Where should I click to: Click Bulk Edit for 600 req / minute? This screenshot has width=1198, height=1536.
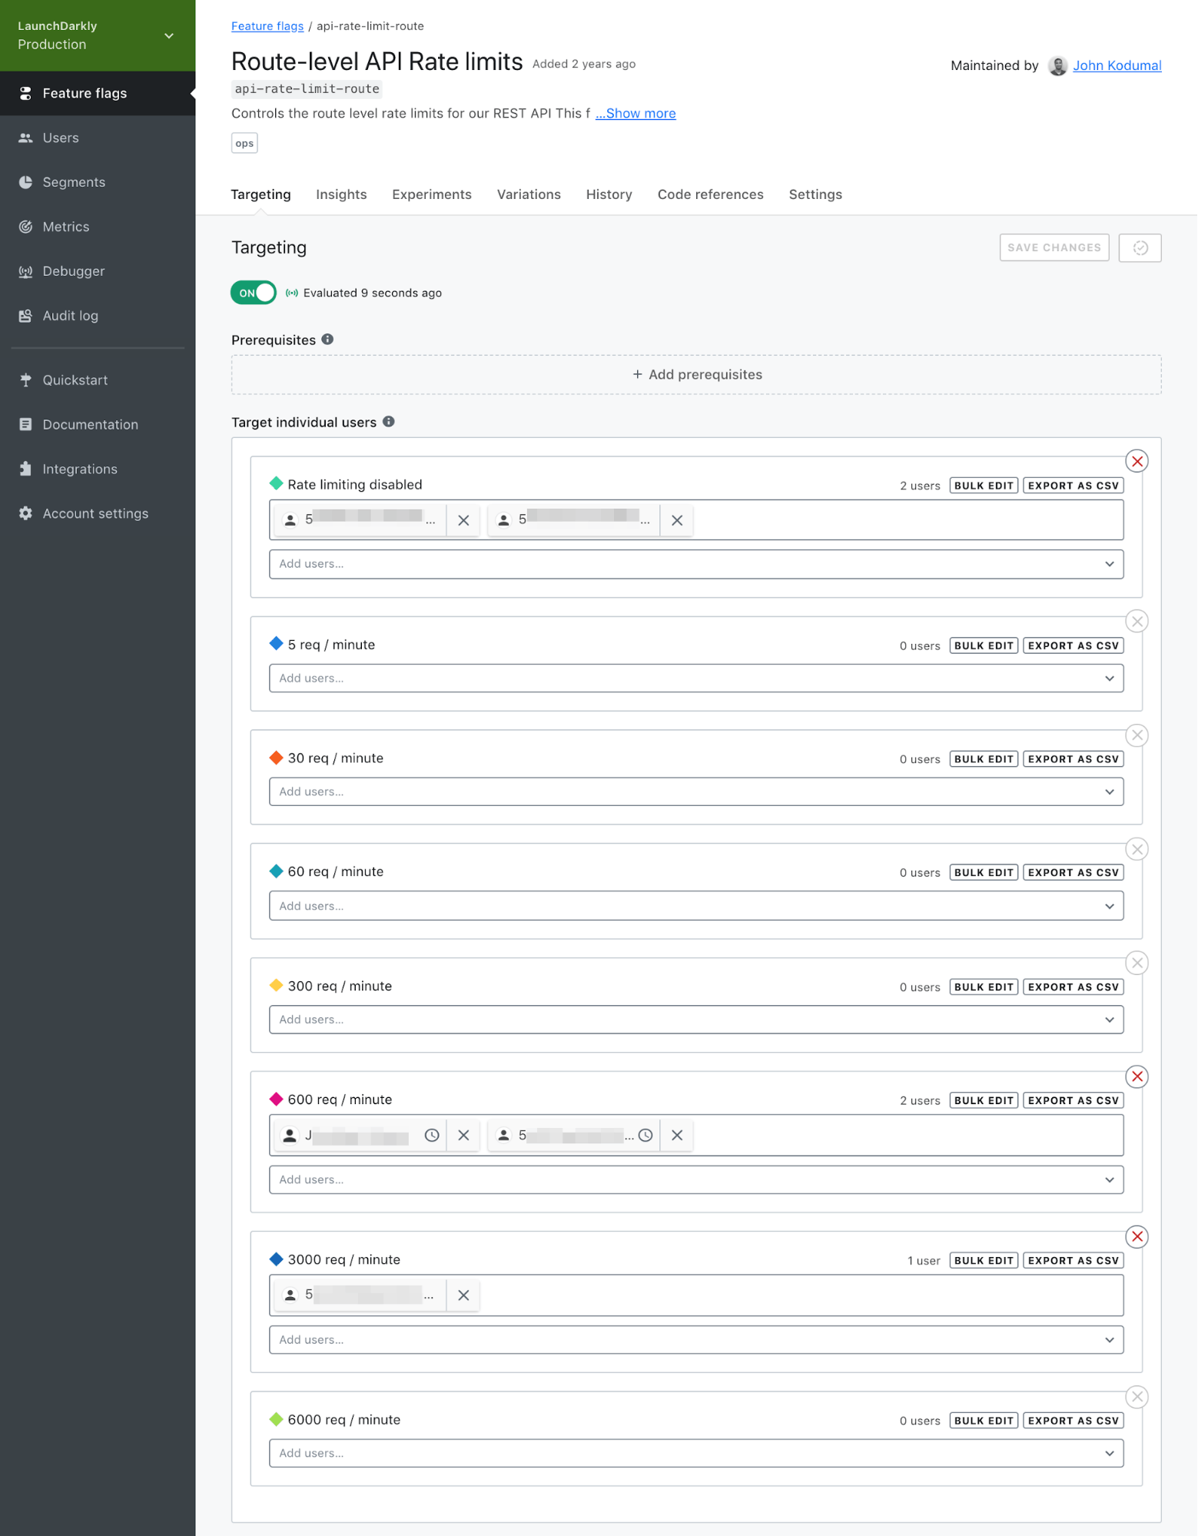984,1100
